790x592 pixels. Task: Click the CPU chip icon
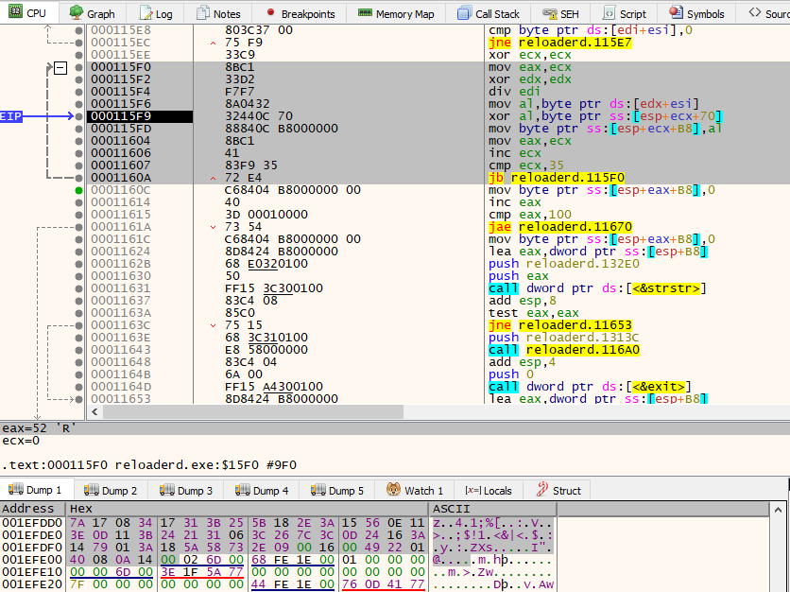tap(16, 11)
